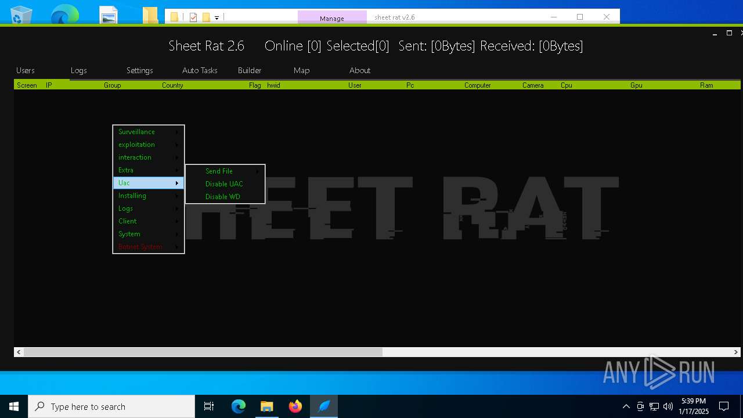Choose Disable UAC from the submenu
The width and height of the screenshot is (743, 418).
click(x=225, y=184)
